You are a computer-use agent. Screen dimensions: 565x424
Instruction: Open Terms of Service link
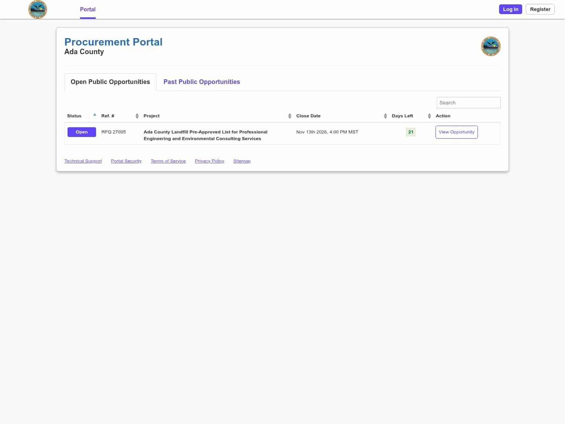click(168, 161)
